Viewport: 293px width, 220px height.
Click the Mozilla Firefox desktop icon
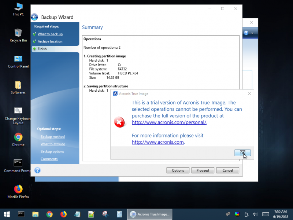[x=18, y=190]
